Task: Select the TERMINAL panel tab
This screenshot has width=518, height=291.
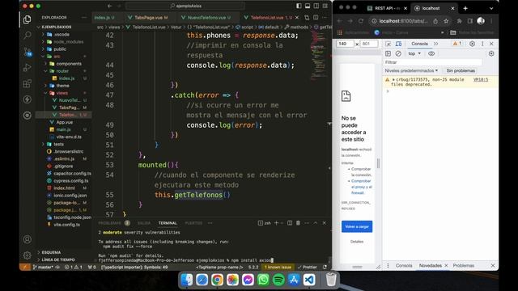Action: click(x=168, y=223)
